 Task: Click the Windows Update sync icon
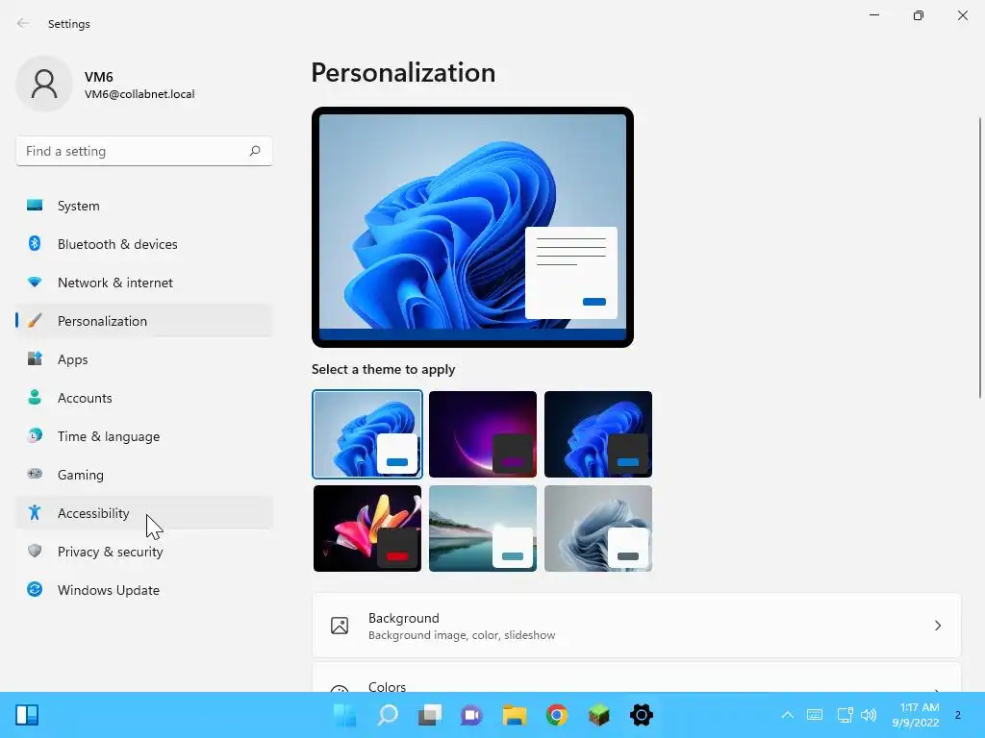tap(35, 589)
